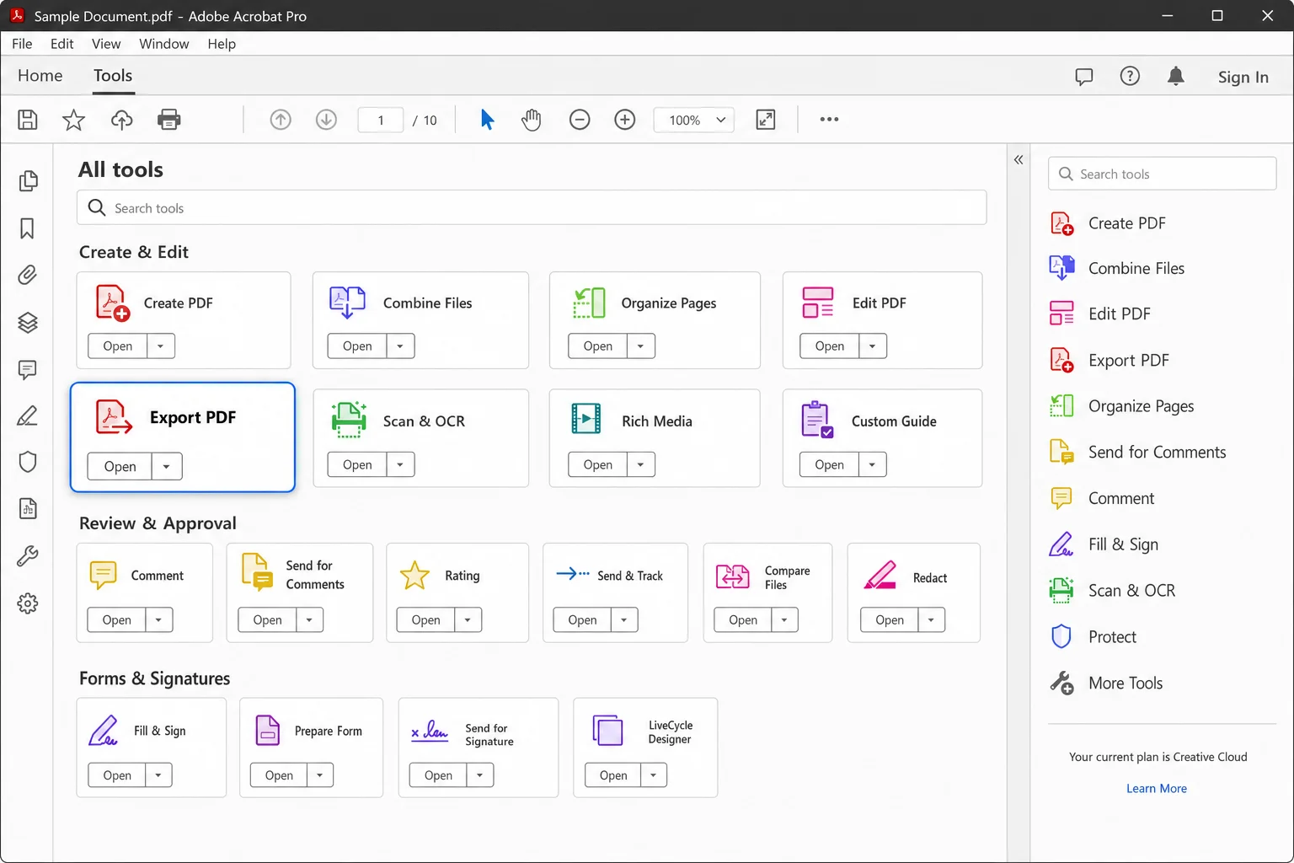Screen dimensions: 1294x863
Task: Open the shield protection sidebar icon
Action: pyautogui.click(x=28, y=462)
